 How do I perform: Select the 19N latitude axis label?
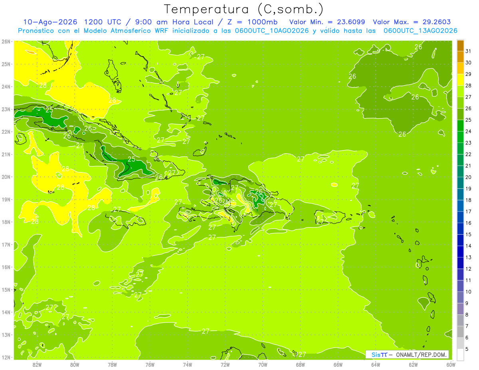pyautogui.click(x=6, y=199)
